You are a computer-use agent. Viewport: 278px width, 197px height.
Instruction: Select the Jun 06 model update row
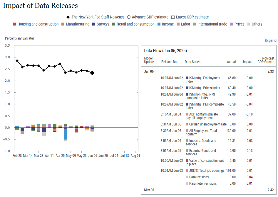(209, 72)
